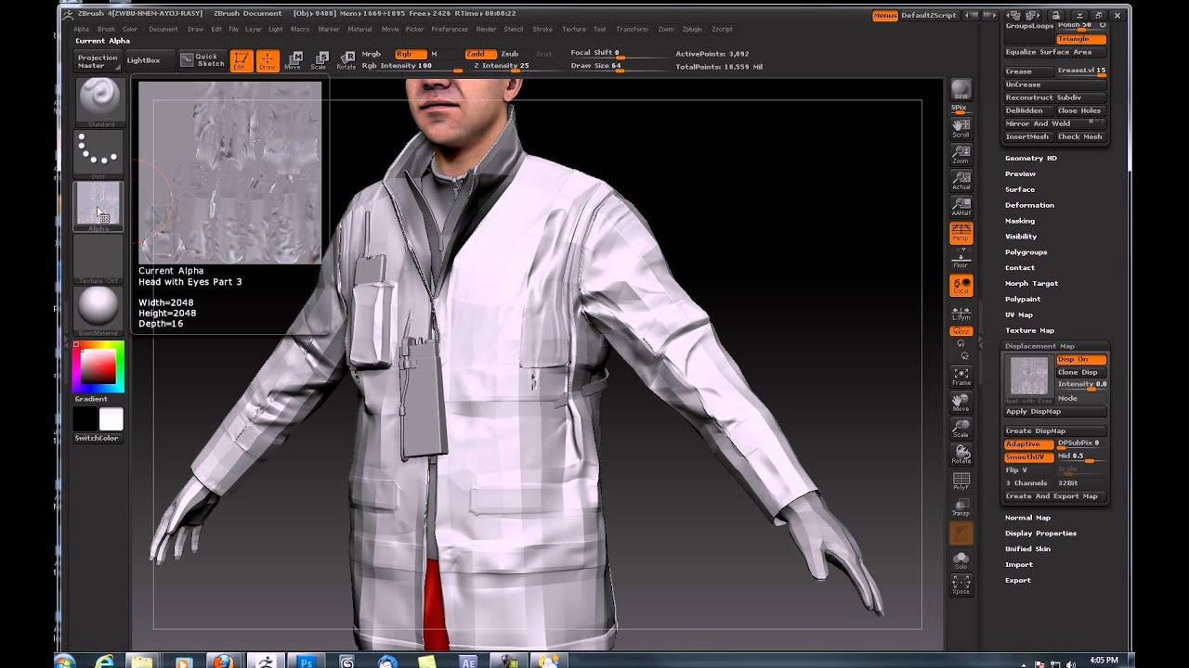The width and height of the screenshot is (1189, 668).
Task: Open the Document menu
Action: point(163,29)
